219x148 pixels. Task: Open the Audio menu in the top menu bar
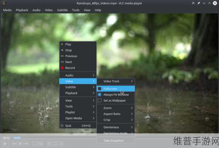point(36,10)
